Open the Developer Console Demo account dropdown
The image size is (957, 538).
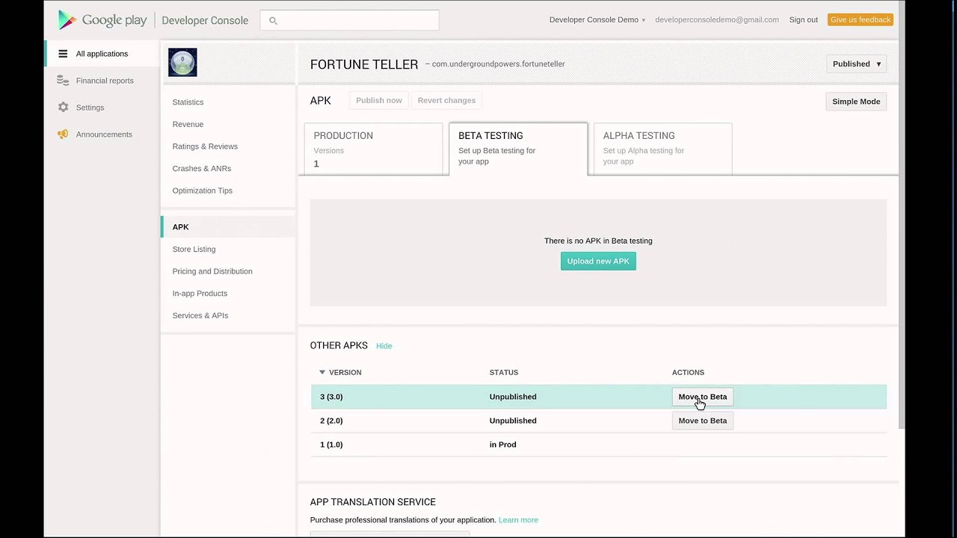pyautogui.click(x=597, y=20)
